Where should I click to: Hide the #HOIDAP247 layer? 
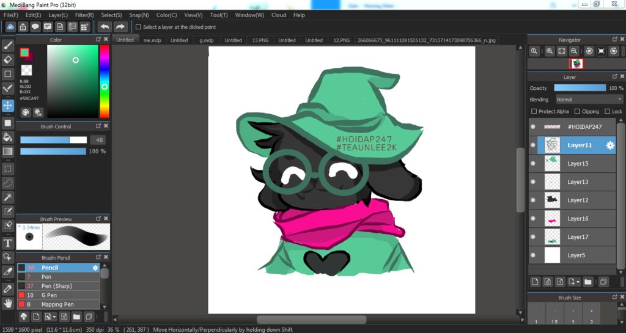click(532, 127)
